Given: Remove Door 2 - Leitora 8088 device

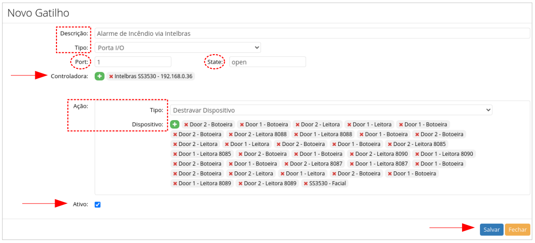Looking at the screenshot, I should [x=231, y=134].
